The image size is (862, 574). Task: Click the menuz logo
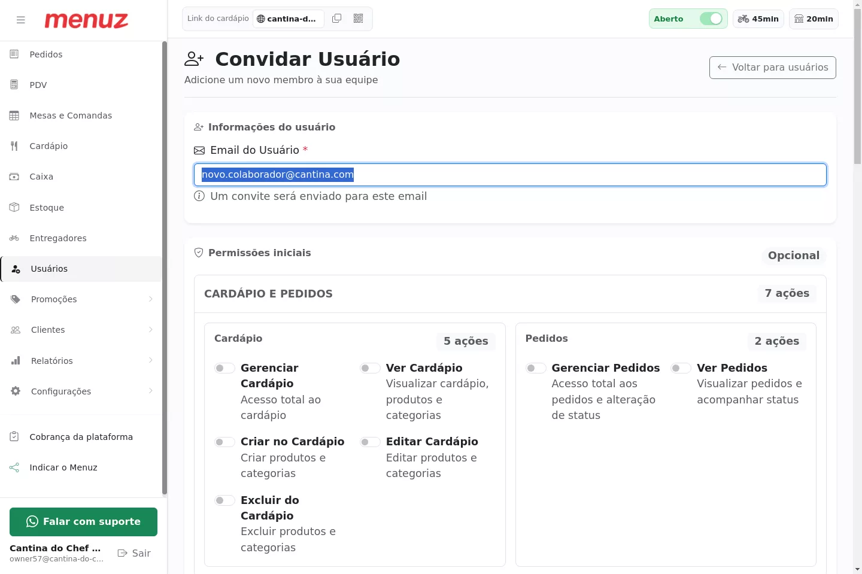(86, 20)
